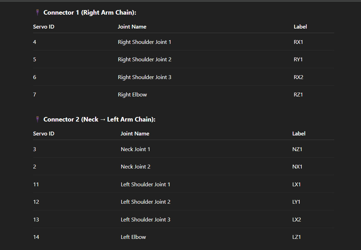361x250 pixels.
Task: Click the Left Elbow joint name
Action: (133, 237)
